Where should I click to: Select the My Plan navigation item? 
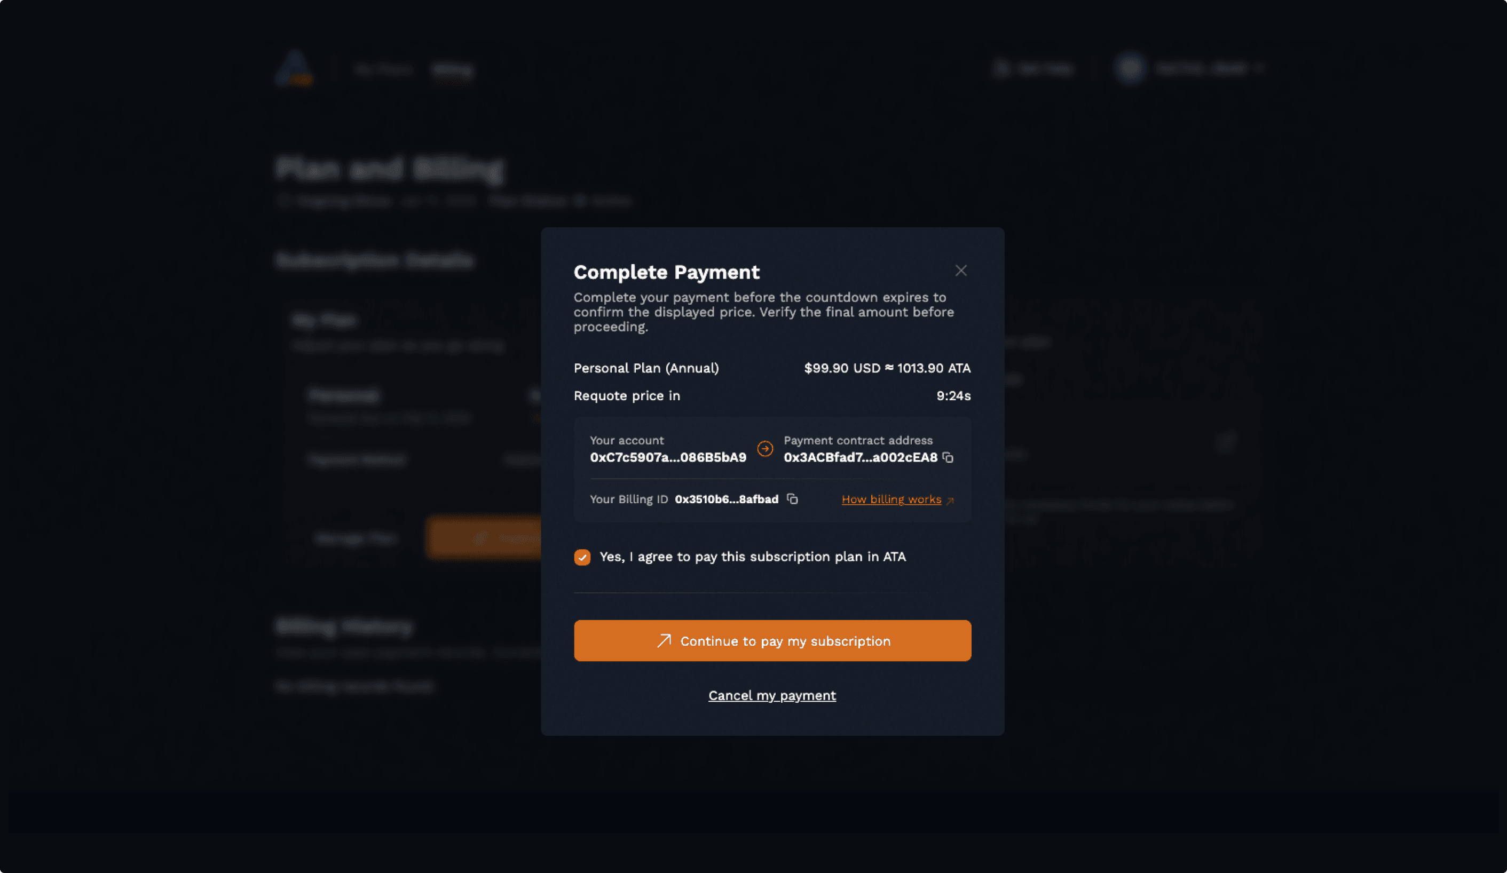(383, 69)
